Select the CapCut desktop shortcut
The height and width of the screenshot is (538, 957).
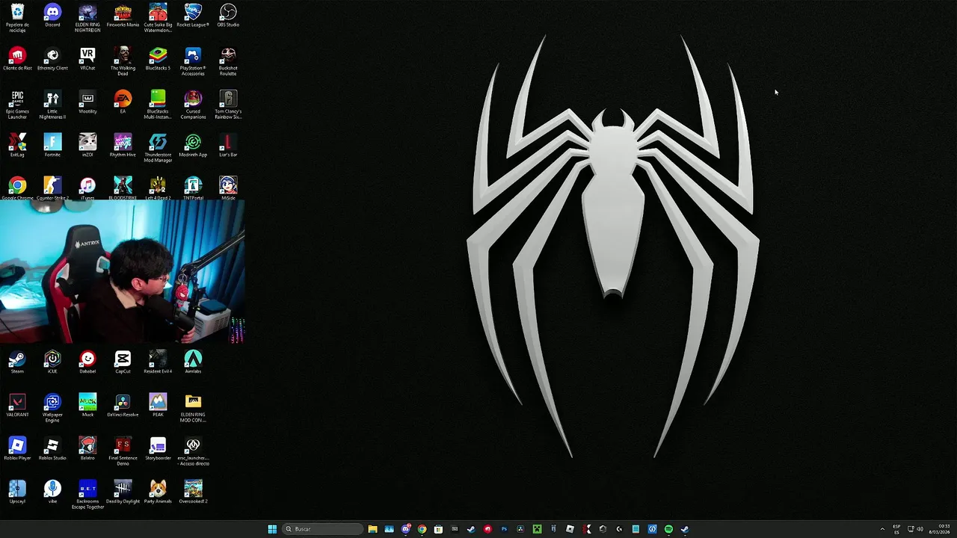(x=123, y=362)
